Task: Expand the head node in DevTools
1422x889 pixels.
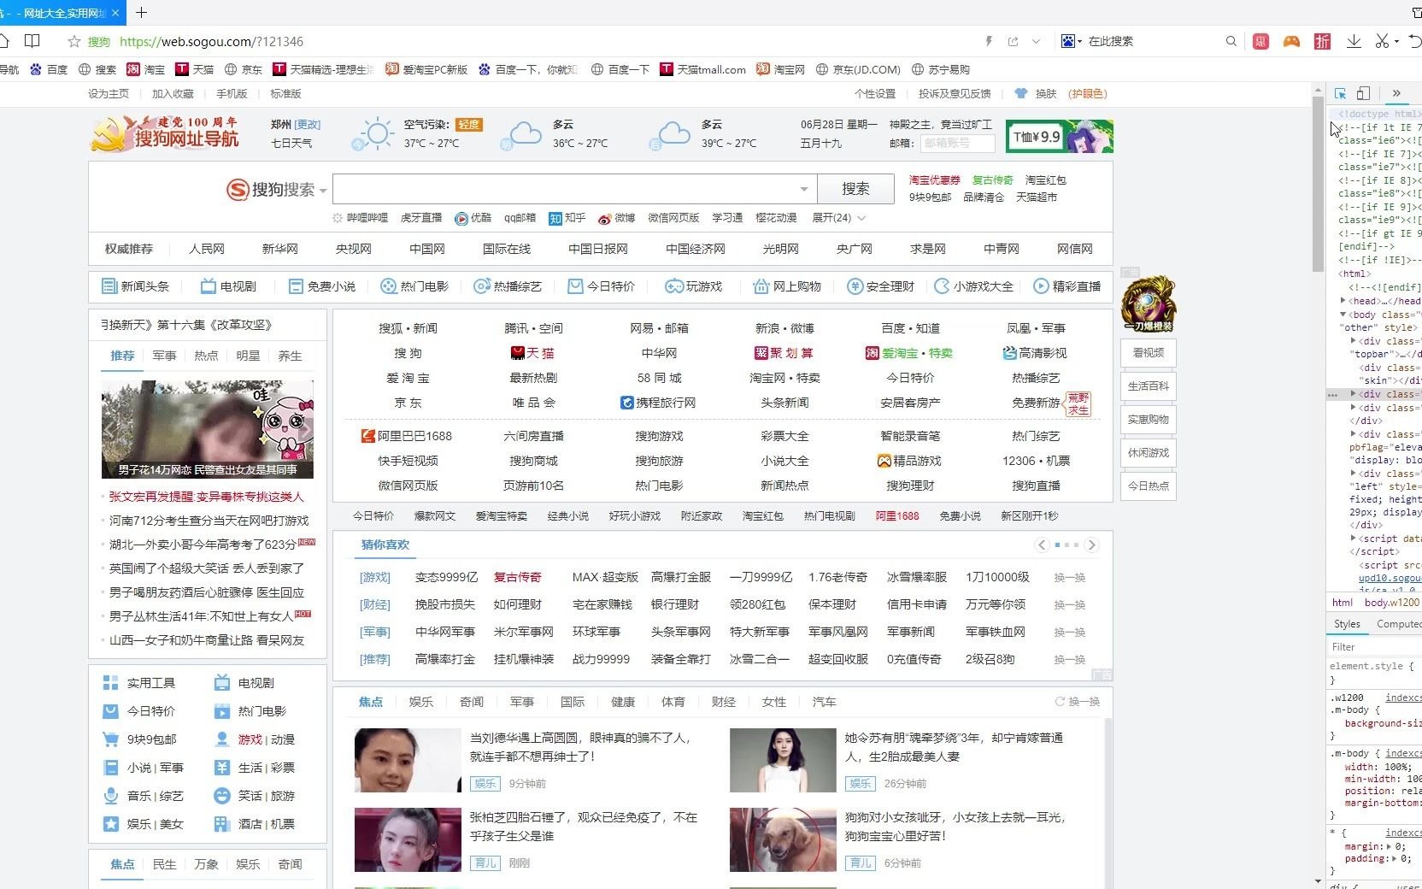Action: click(1343, 301)
